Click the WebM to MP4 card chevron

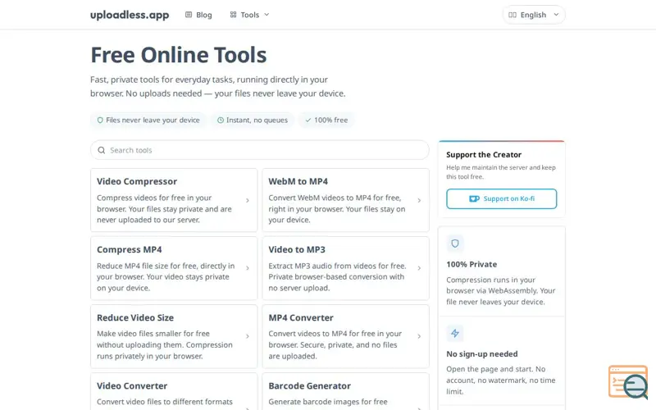(419, 200)
